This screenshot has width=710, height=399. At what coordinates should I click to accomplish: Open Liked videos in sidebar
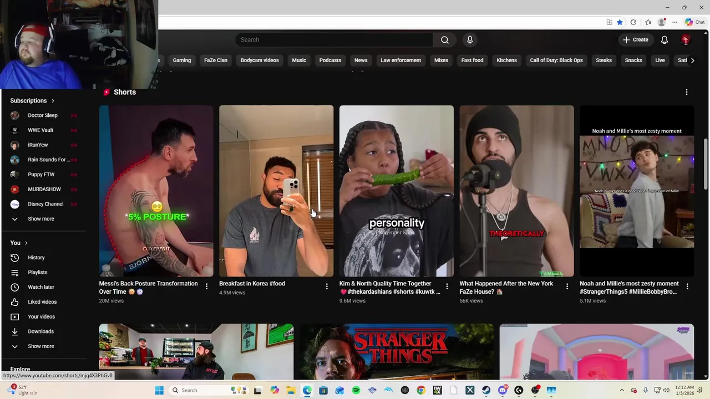coord(43,302)
